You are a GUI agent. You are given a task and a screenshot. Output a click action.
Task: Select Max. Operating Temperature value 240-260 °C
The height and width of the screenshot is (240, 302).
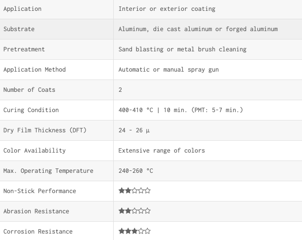tap(136, 171)
